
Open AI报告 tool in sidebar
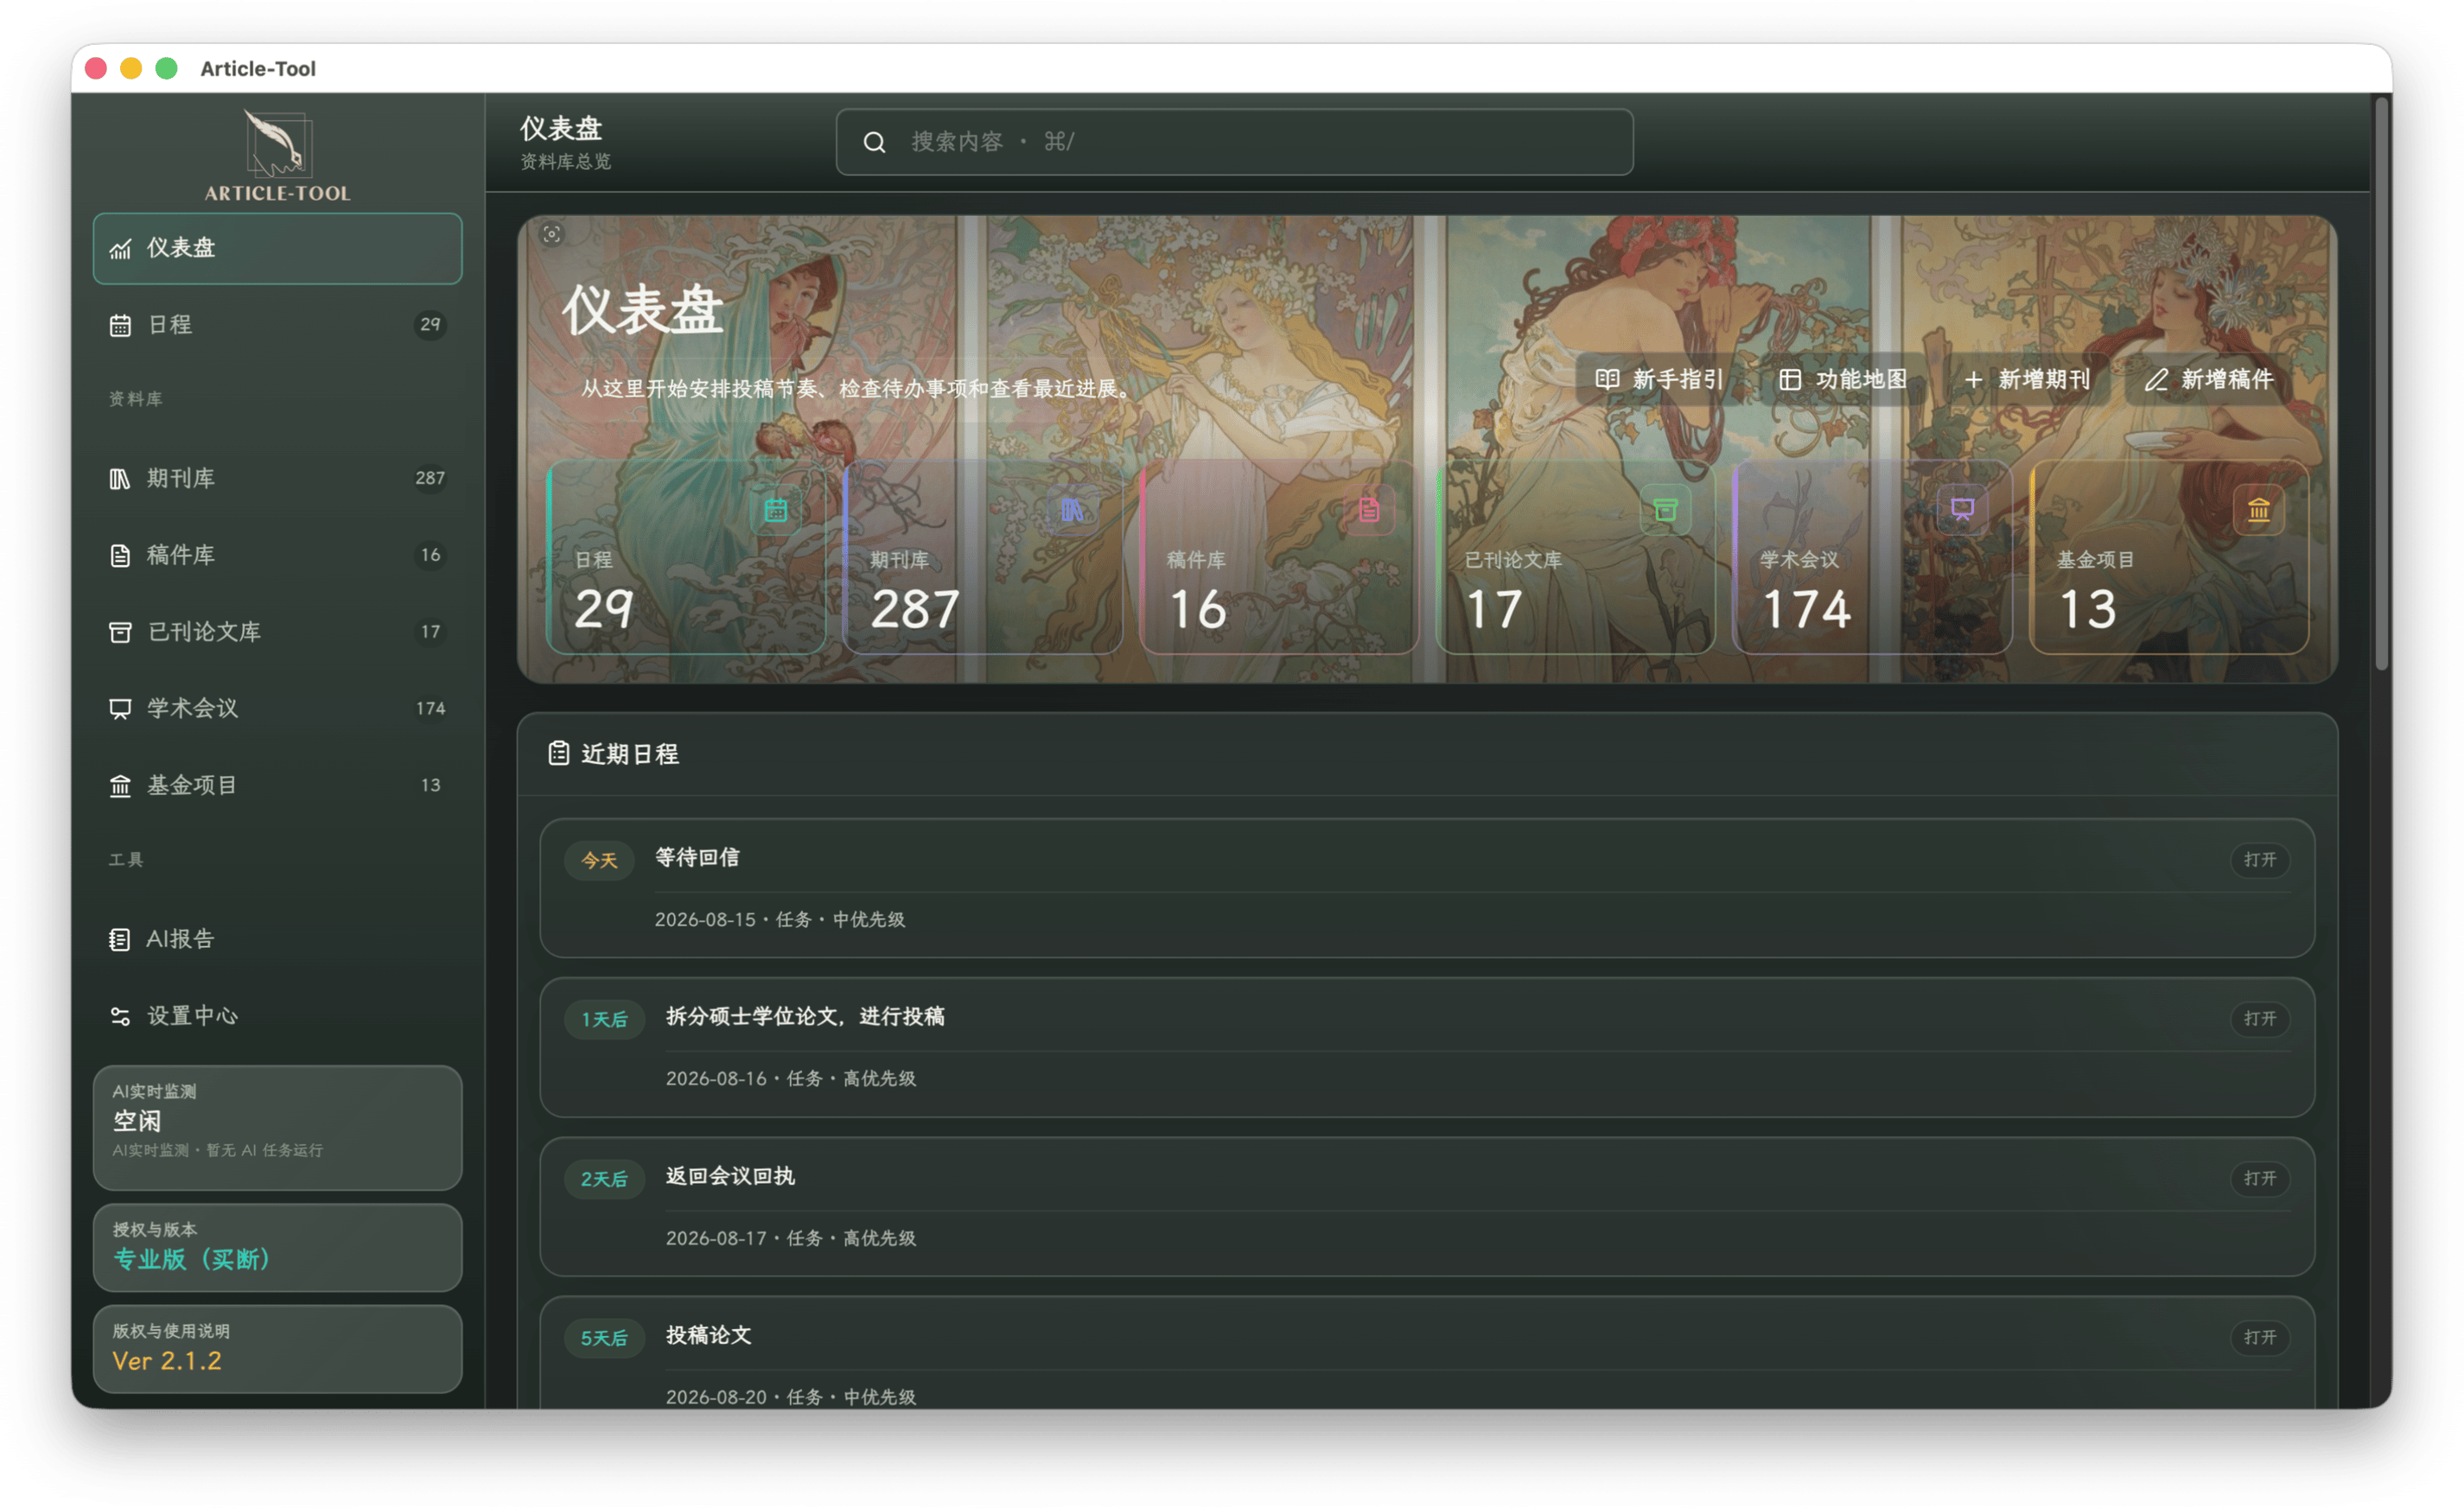pos(277,939)
